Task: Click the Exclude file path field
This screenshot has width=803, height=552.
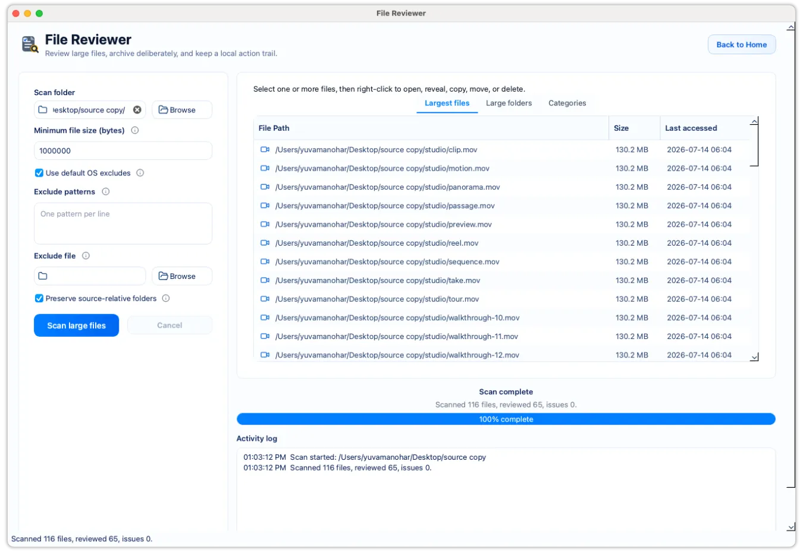Action: [x=90, y=276]
